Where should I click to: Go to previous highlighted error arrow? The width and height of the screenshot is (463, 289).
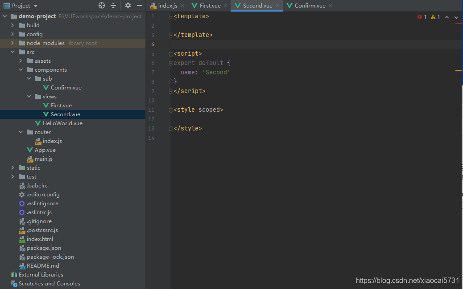pyautogui.click(x=447, y=17)
